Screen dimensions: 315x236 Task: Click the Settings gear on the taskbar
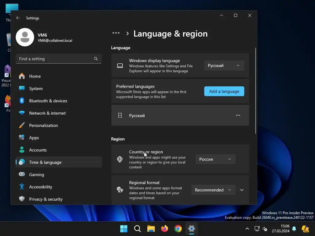coord(192,229)
